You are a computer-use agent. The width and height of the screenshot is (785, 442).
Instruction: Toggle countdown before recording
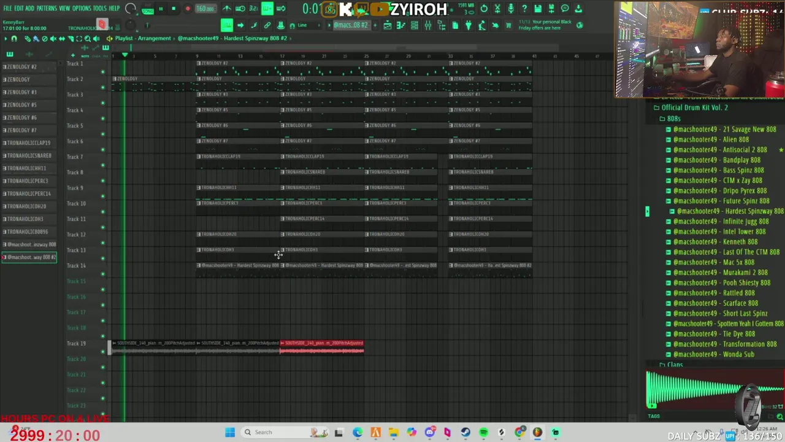[253, 9]
